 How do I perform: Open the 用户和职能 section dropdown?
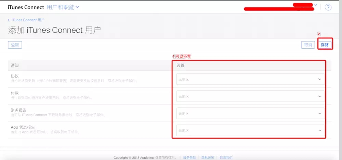(x=63, y=7)
